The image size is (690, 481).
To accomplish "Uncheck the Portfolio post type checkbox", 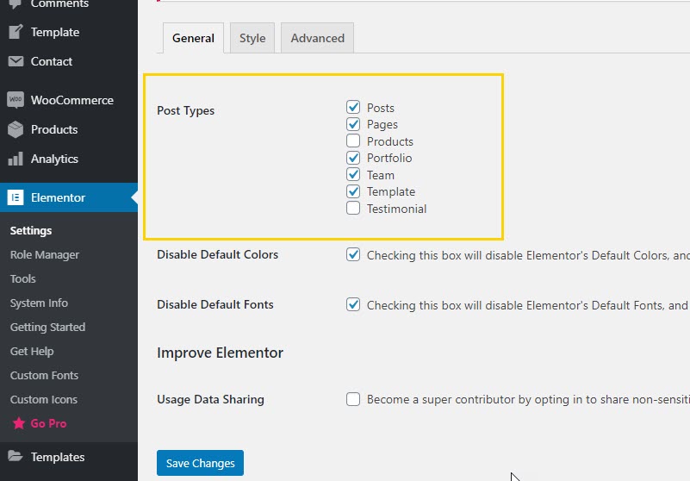I will point(353,157).
